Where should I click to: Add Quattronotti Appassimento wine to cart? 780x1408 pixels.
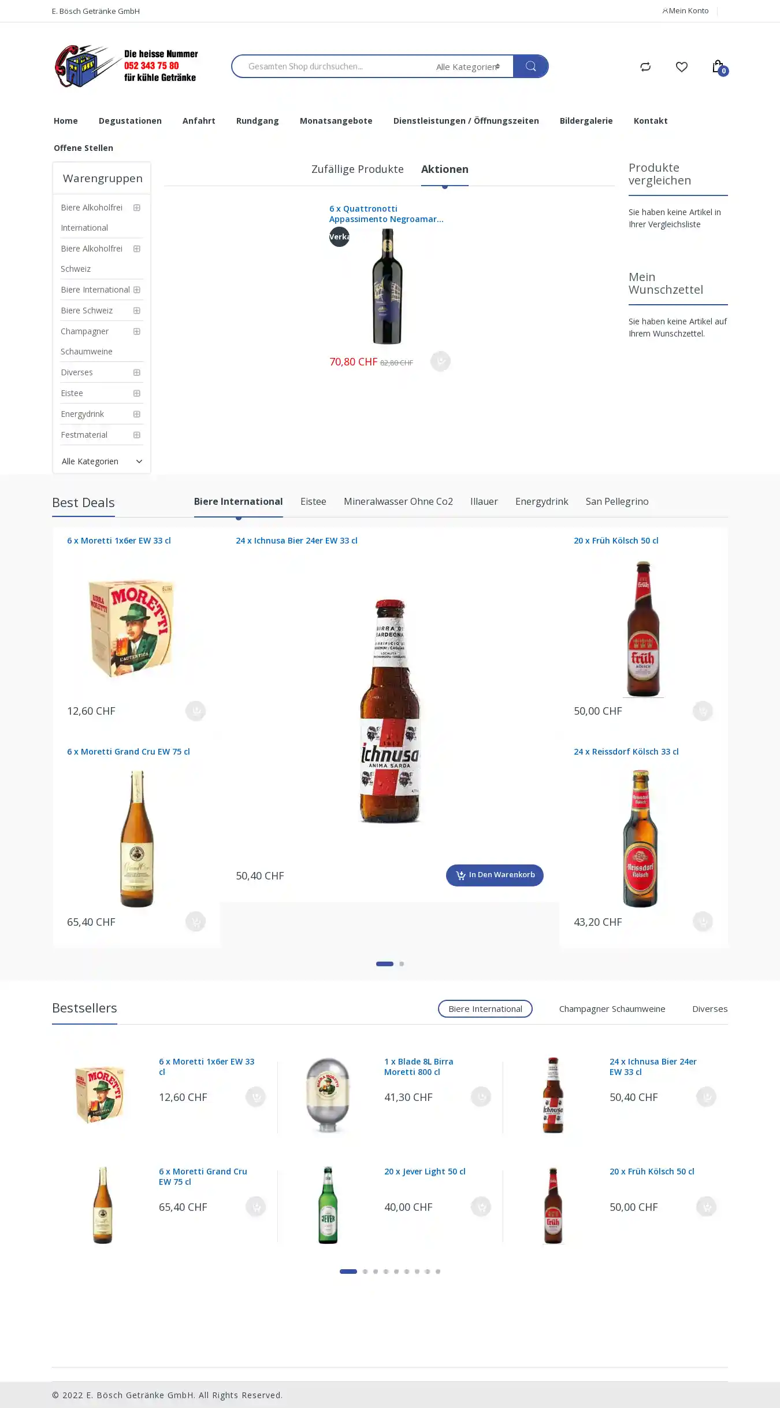tap(440, 361)
